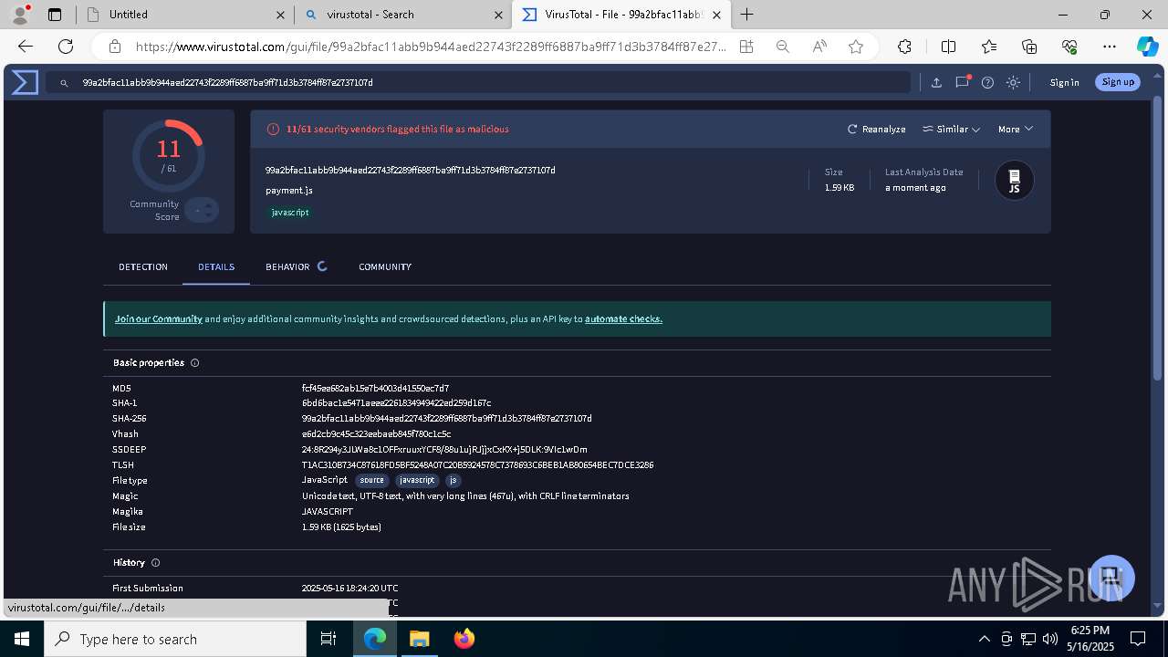Click the taskbar search box
1168x657 pixels.
tap(175, 639)
